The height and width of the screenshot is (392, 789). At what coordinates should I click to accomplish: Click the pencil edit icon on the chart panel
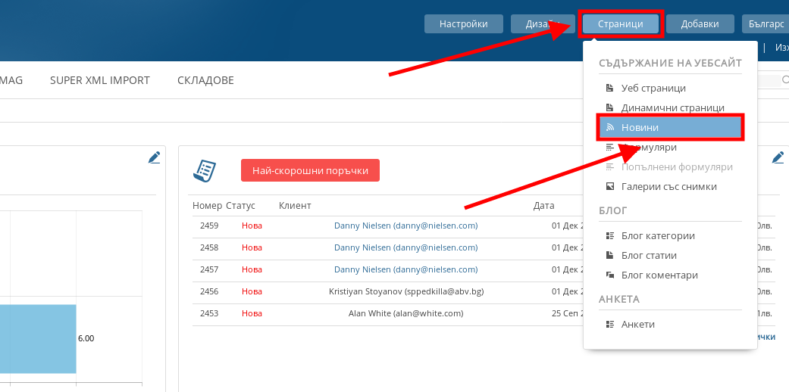pyautogui.click(x=155, y=157)
